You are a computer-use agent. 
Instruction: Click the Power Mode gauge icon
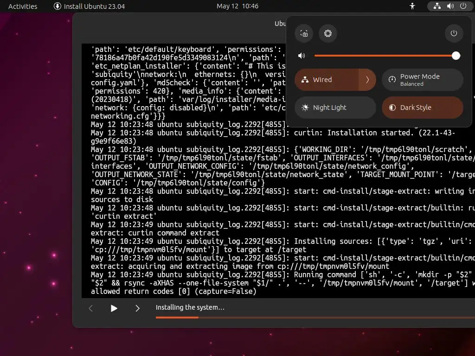[392, 79]
